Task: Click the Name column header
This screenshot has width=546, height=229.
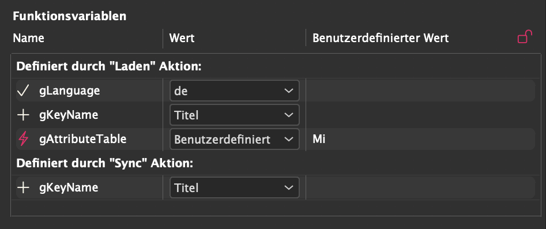Action: click(x=29, y=38)
